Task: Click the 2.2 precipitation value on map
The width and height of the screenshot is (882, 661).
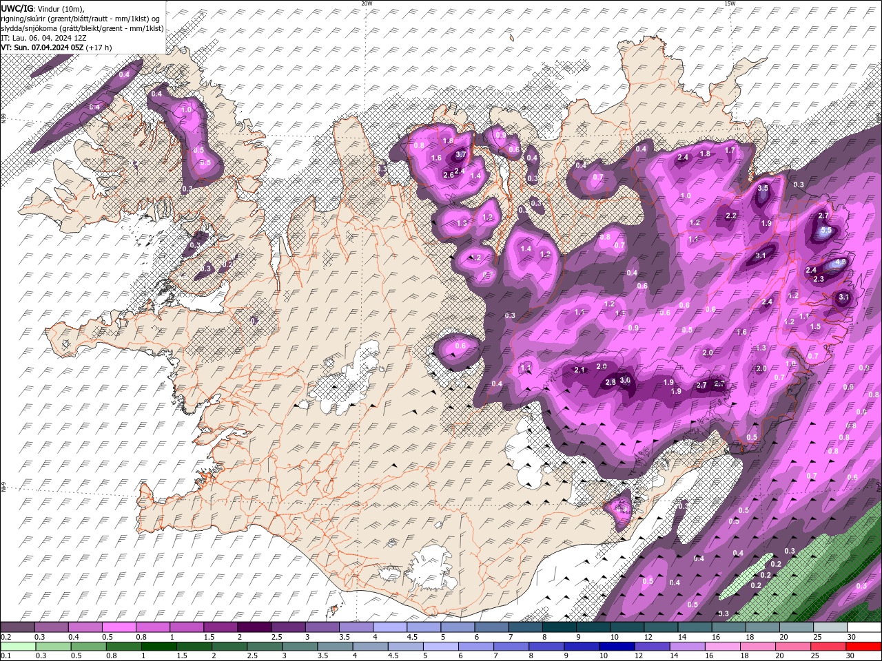Action: (x=731, y=216)
